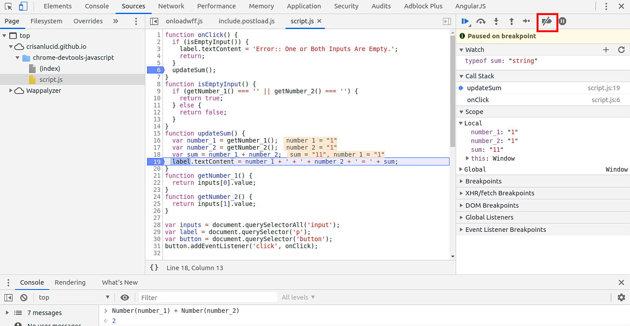Refresh watch expressions
Viewport: 630px width, 326px height.
pyautogui.click(x=621, y=50)
